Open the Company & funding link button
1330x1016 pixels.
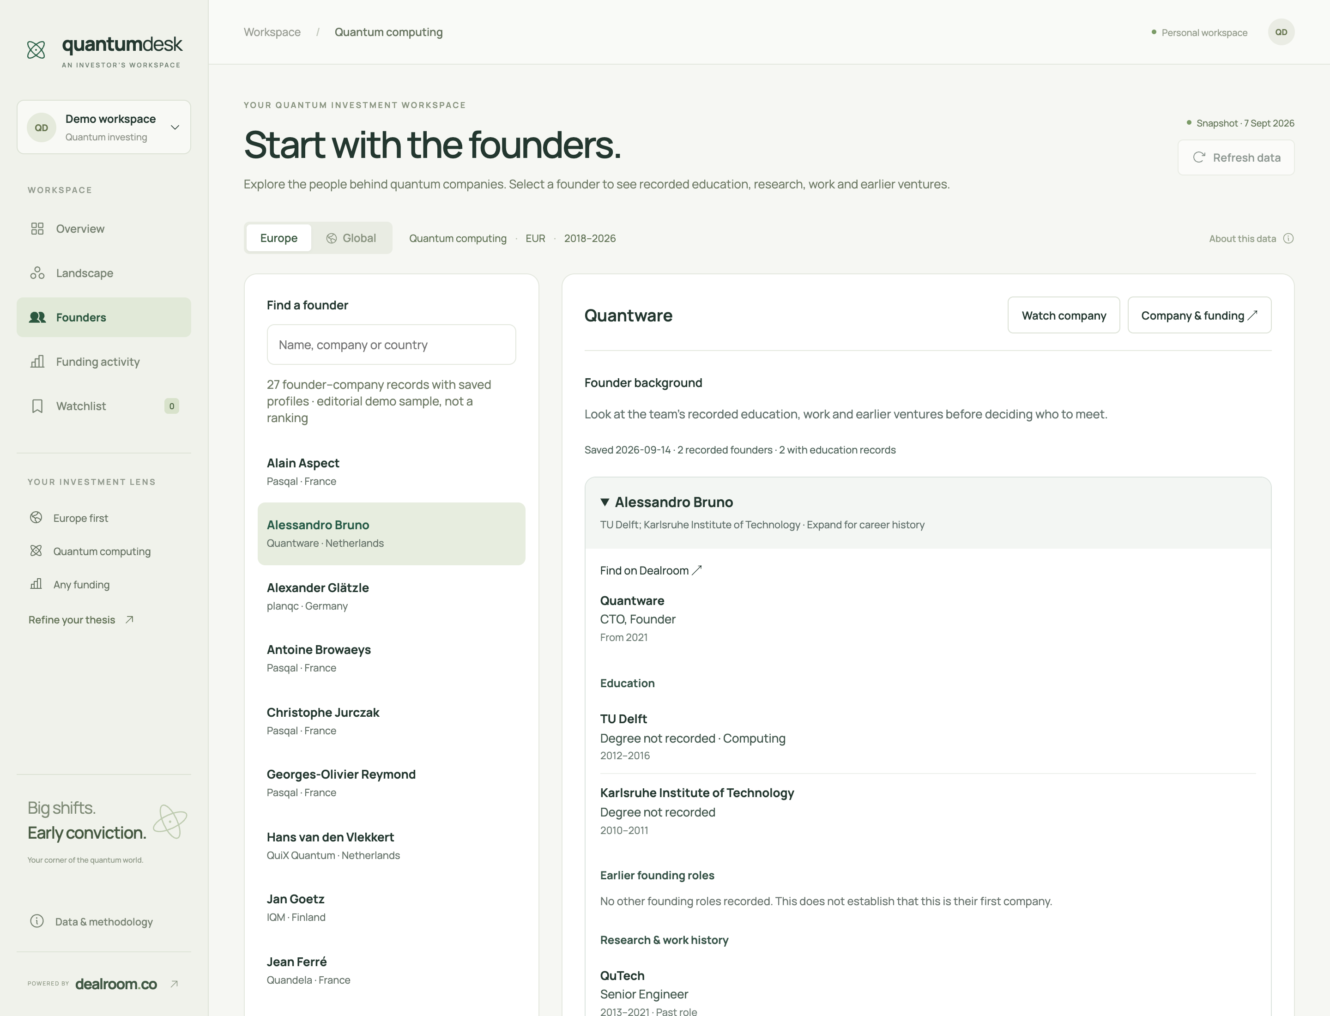tap(1199, 315)
